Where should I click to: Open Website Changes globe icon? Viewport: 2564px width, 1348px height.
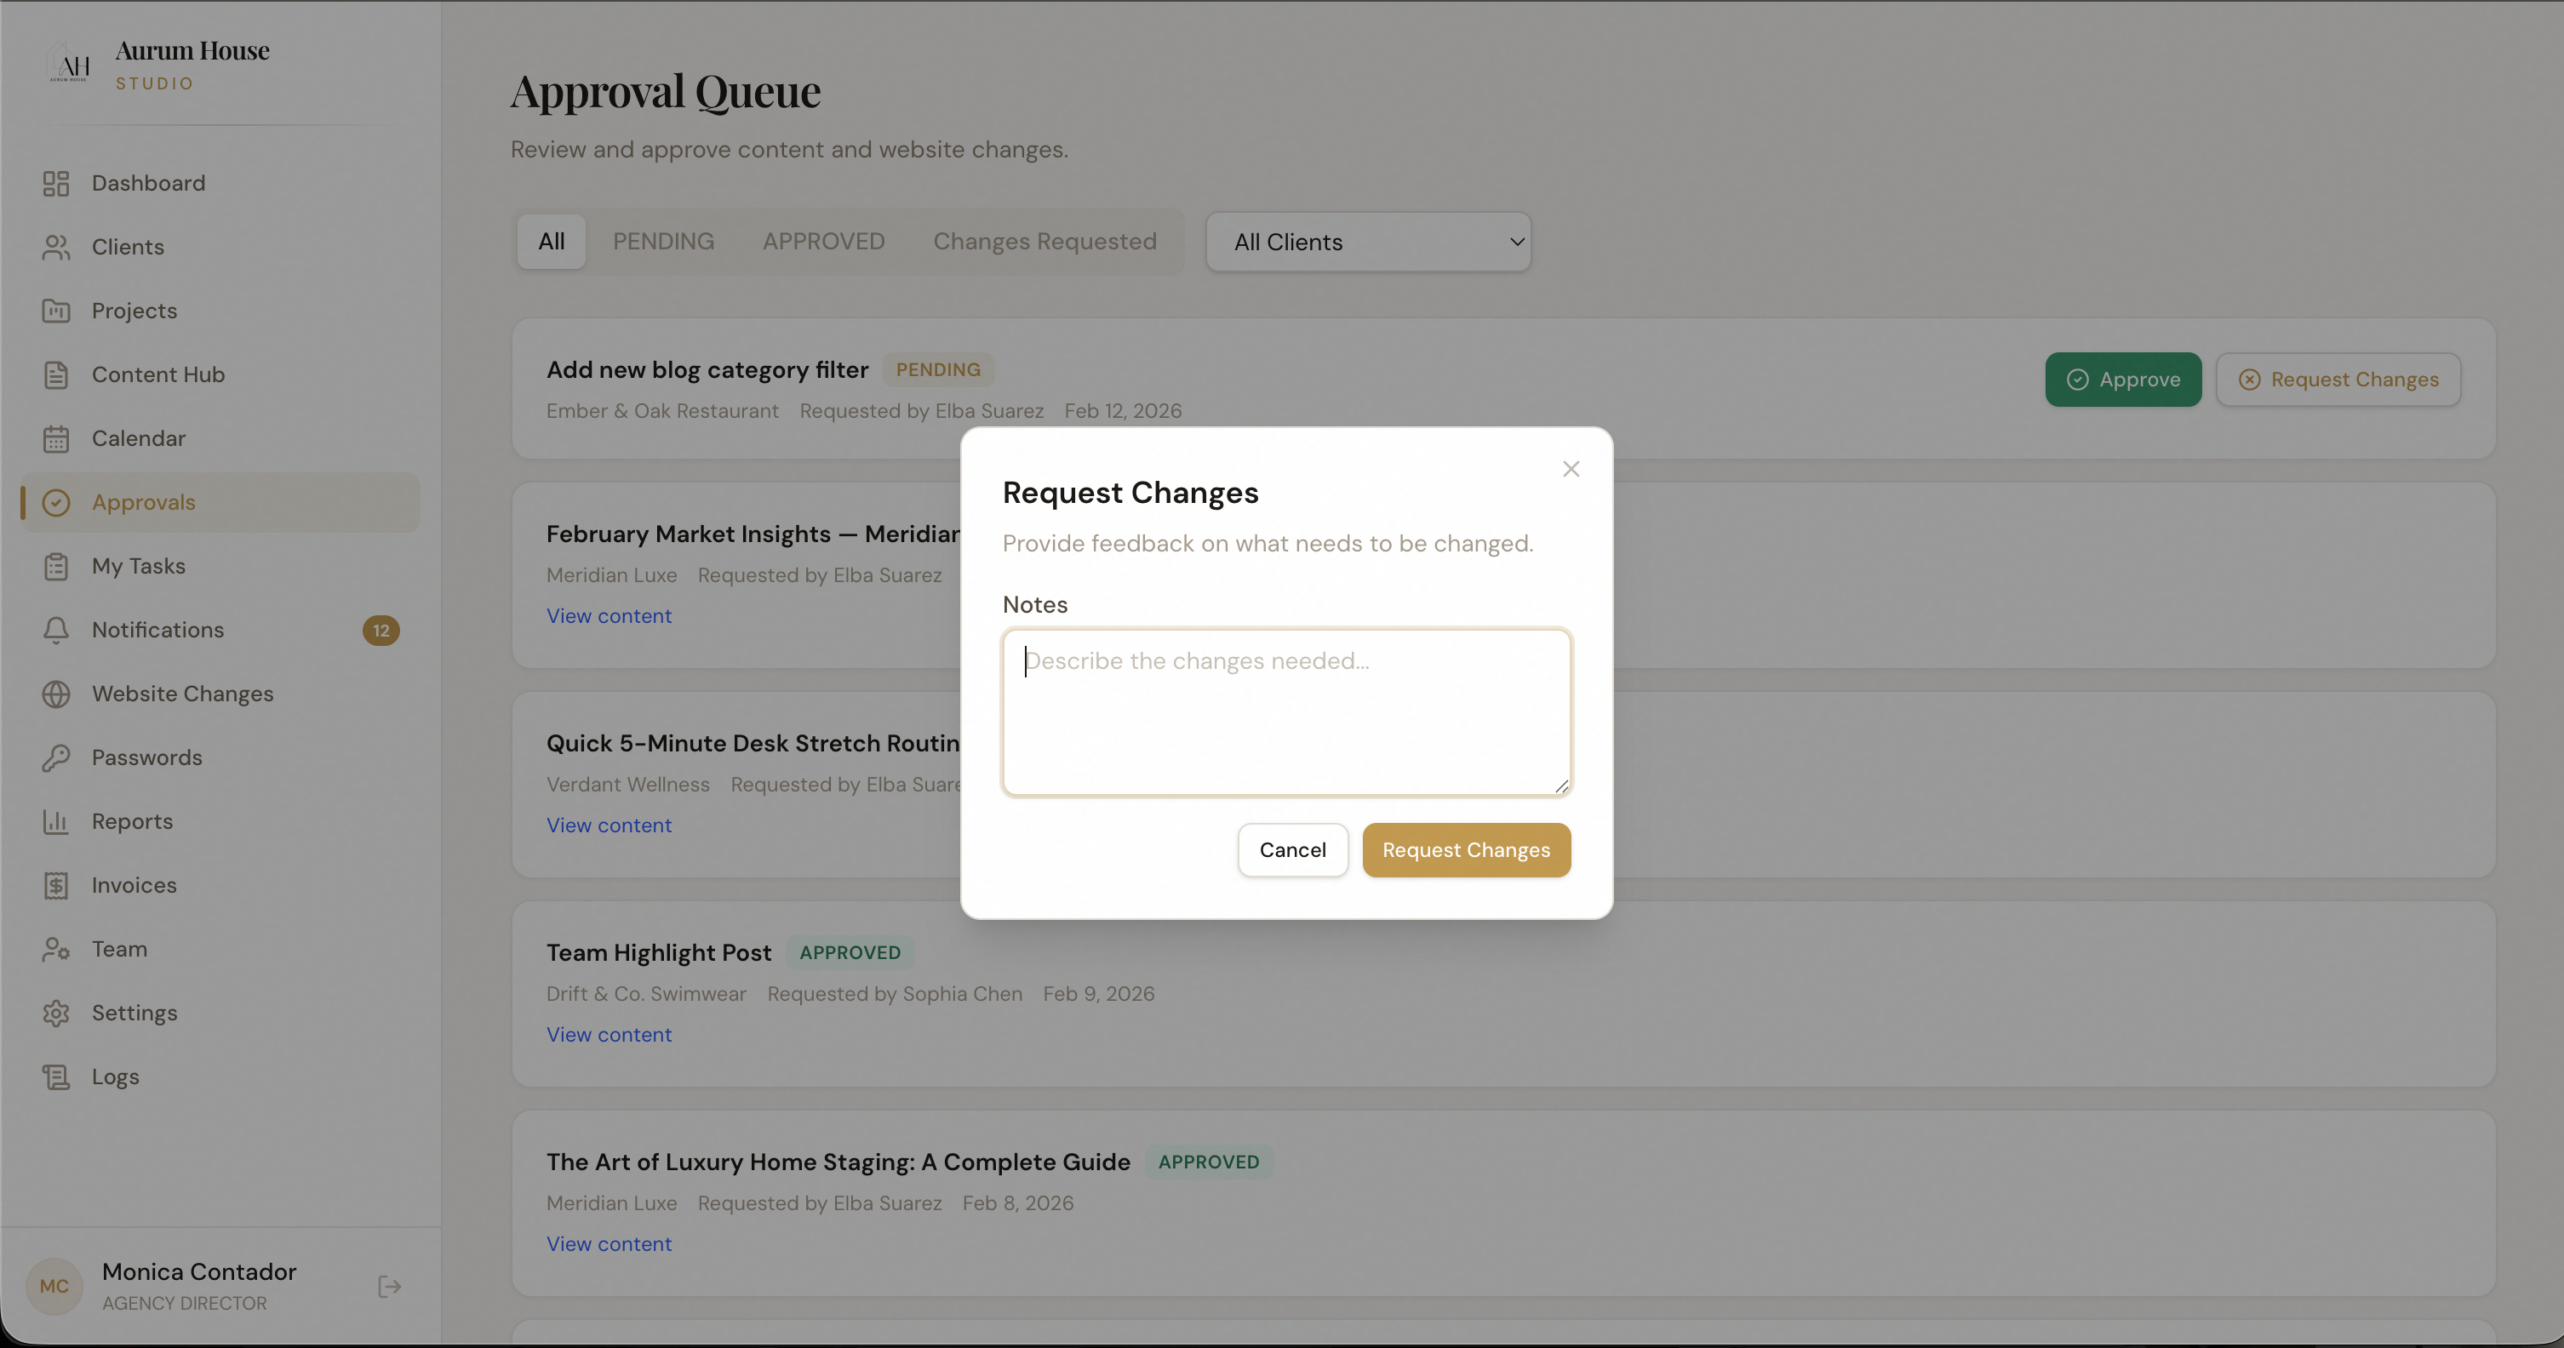[55, 694]
